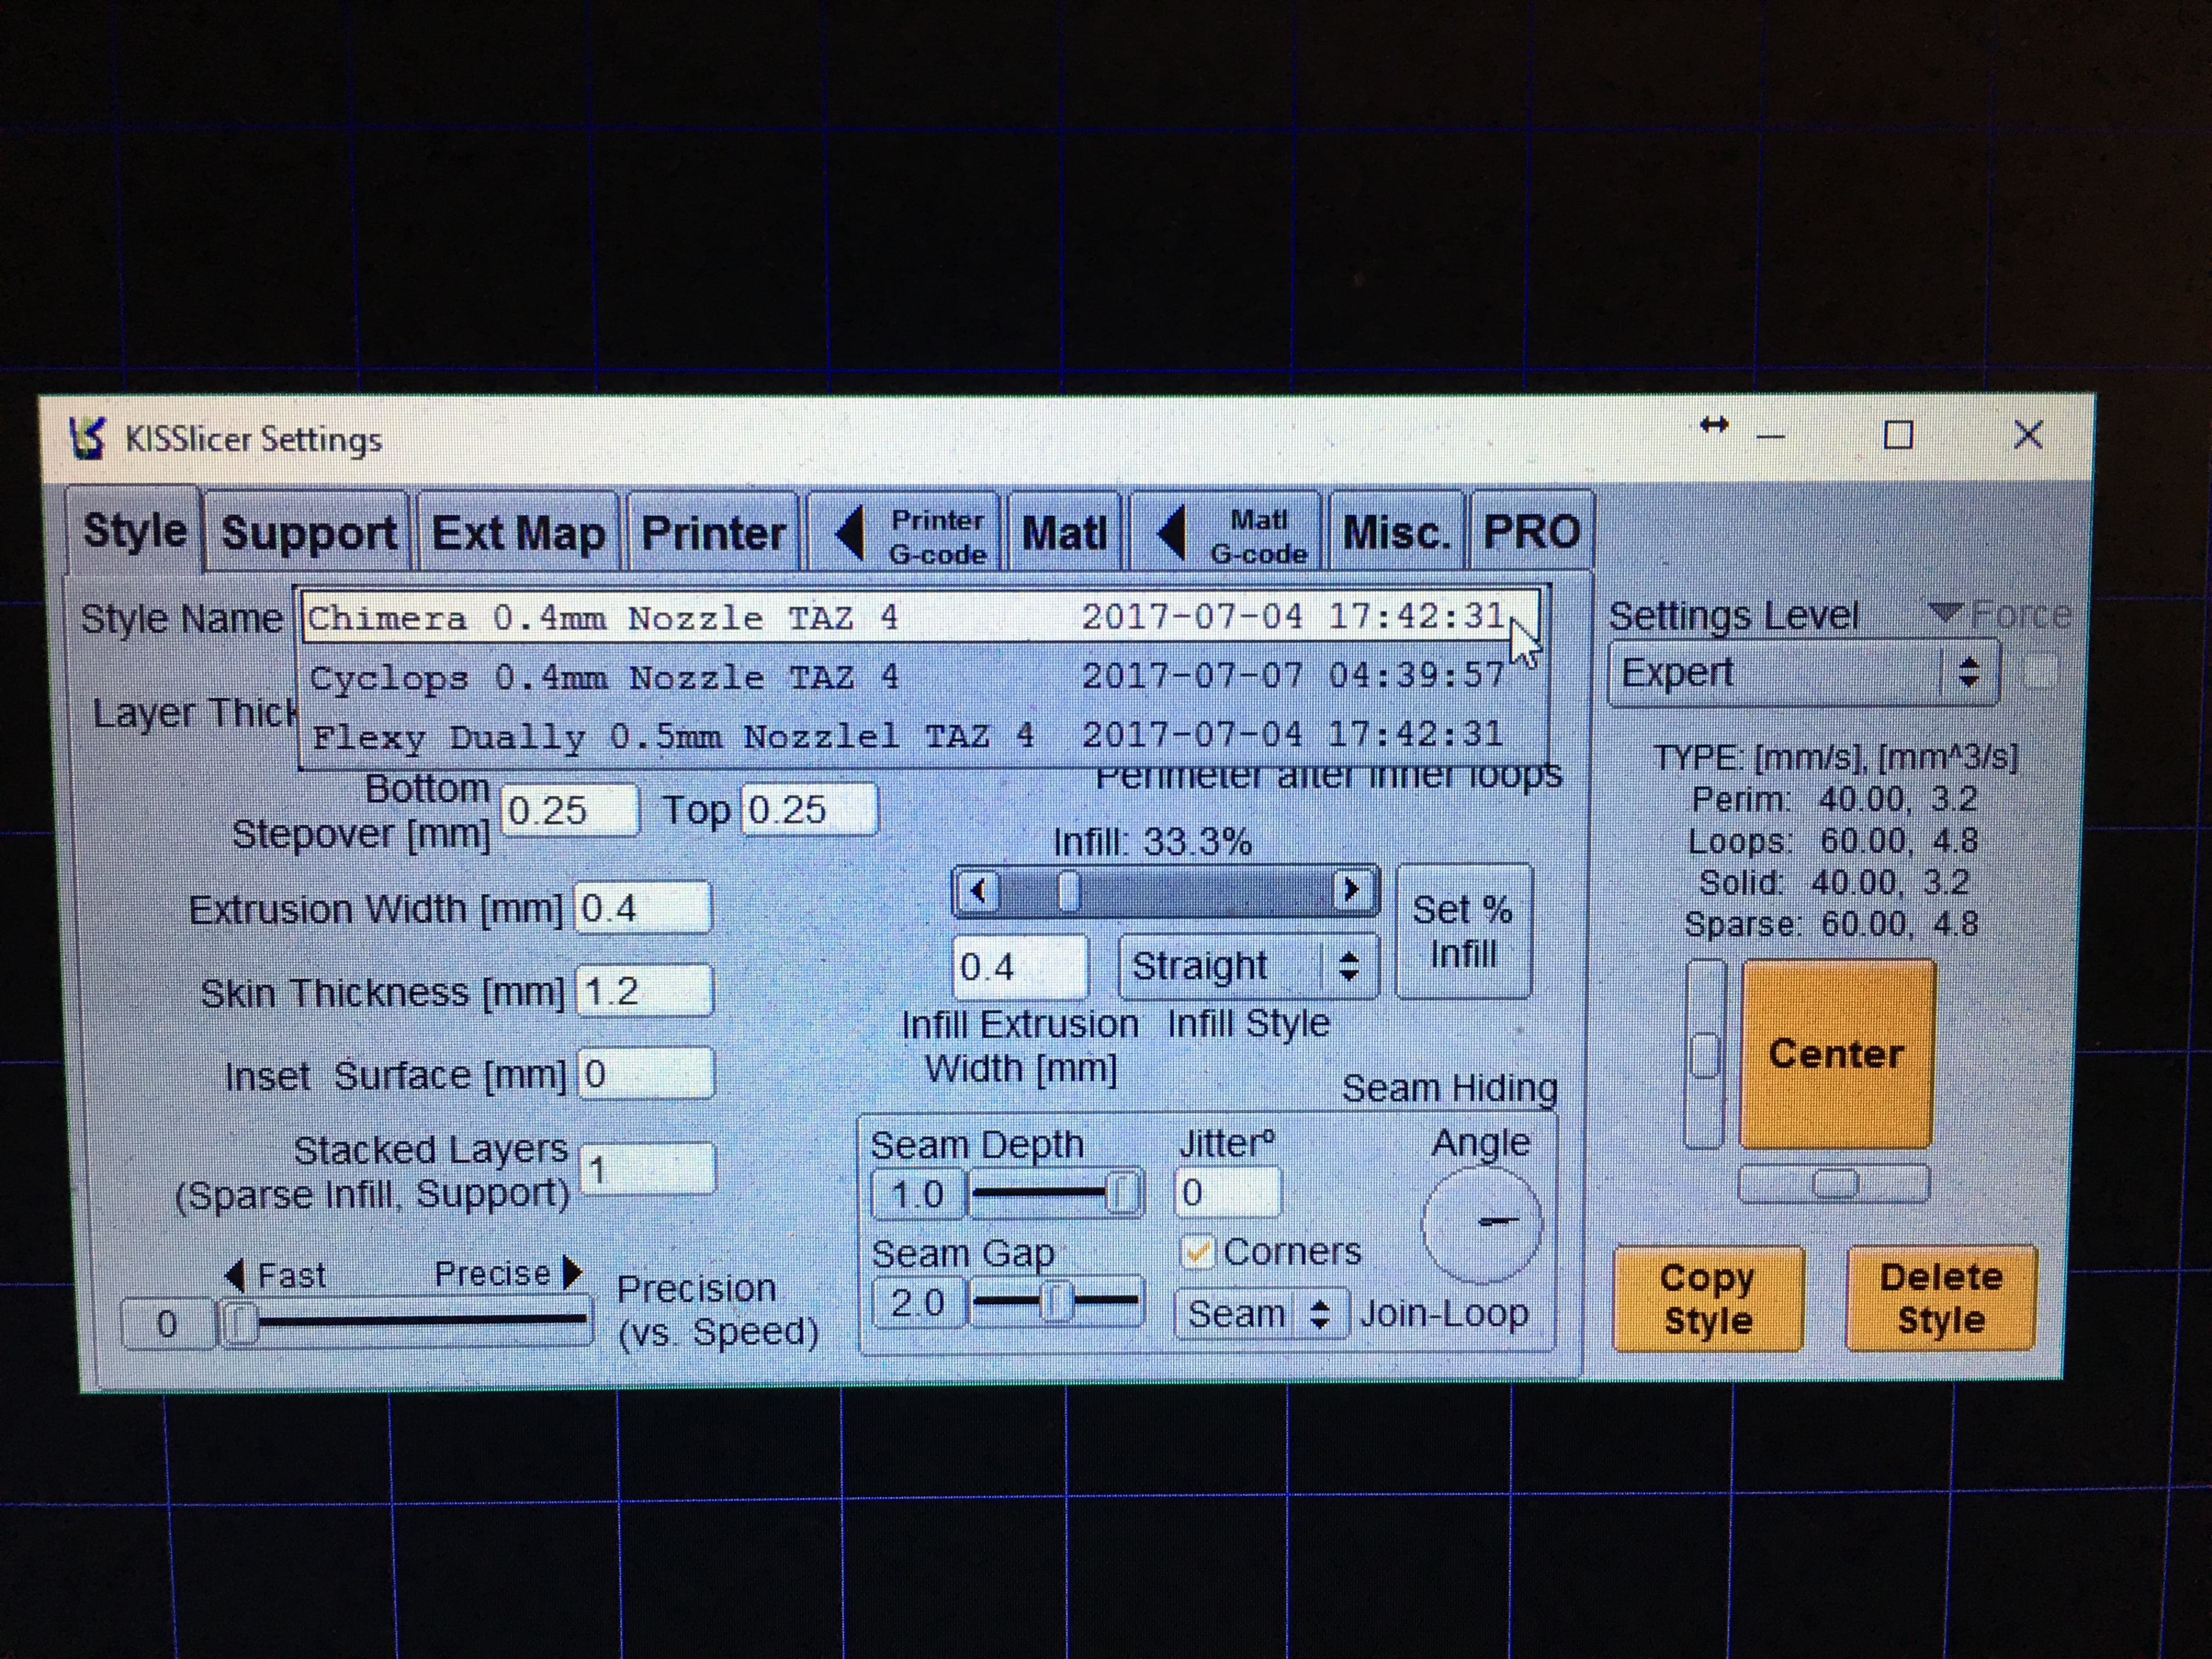Click the Jitter degrees field
The width and height of the screenshot is (2212, 1659).
[x=1227, y=1192]
